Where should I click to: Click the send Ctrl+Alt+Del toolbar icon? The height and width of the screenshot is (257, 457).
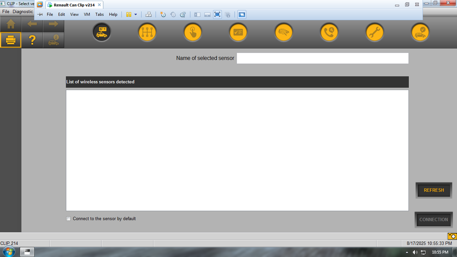pos(149,15)
